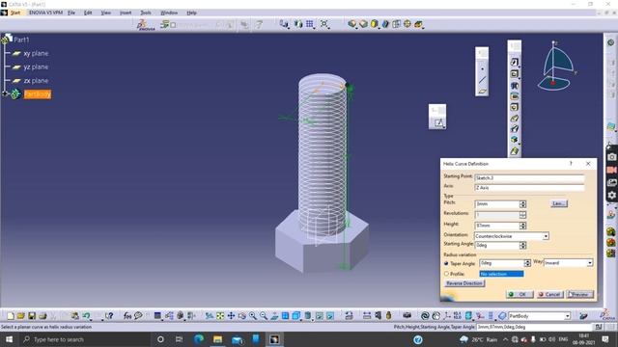Open the Orientation Counterclockwise dropdown

pos(546,236)
